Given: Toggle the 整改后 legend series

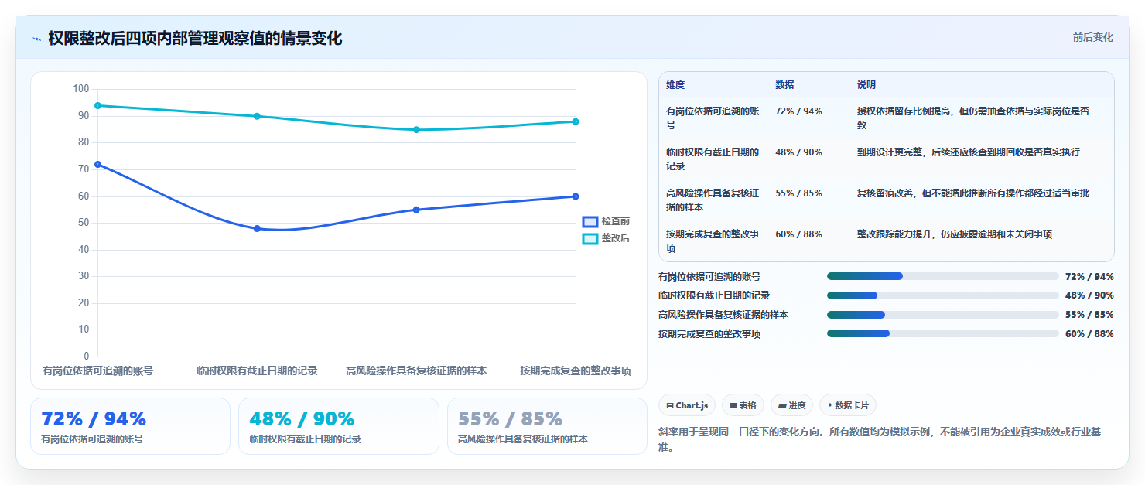Looking at the screenshot, I should pos(606,238).
